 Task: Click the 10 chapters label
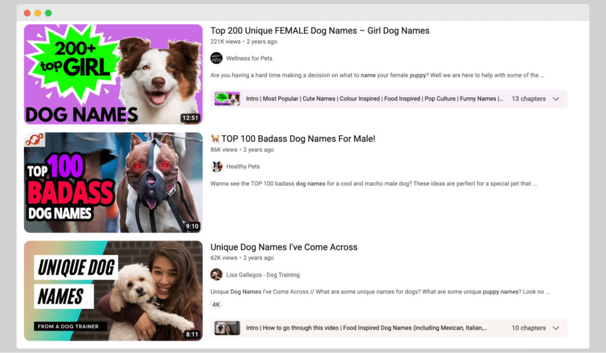(528, 328)
